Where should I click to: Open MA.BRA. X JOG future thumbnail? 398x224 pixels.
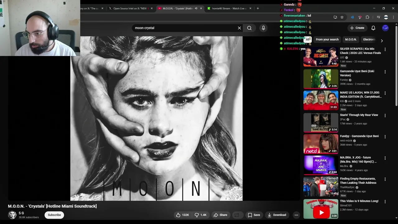(321, 165)
